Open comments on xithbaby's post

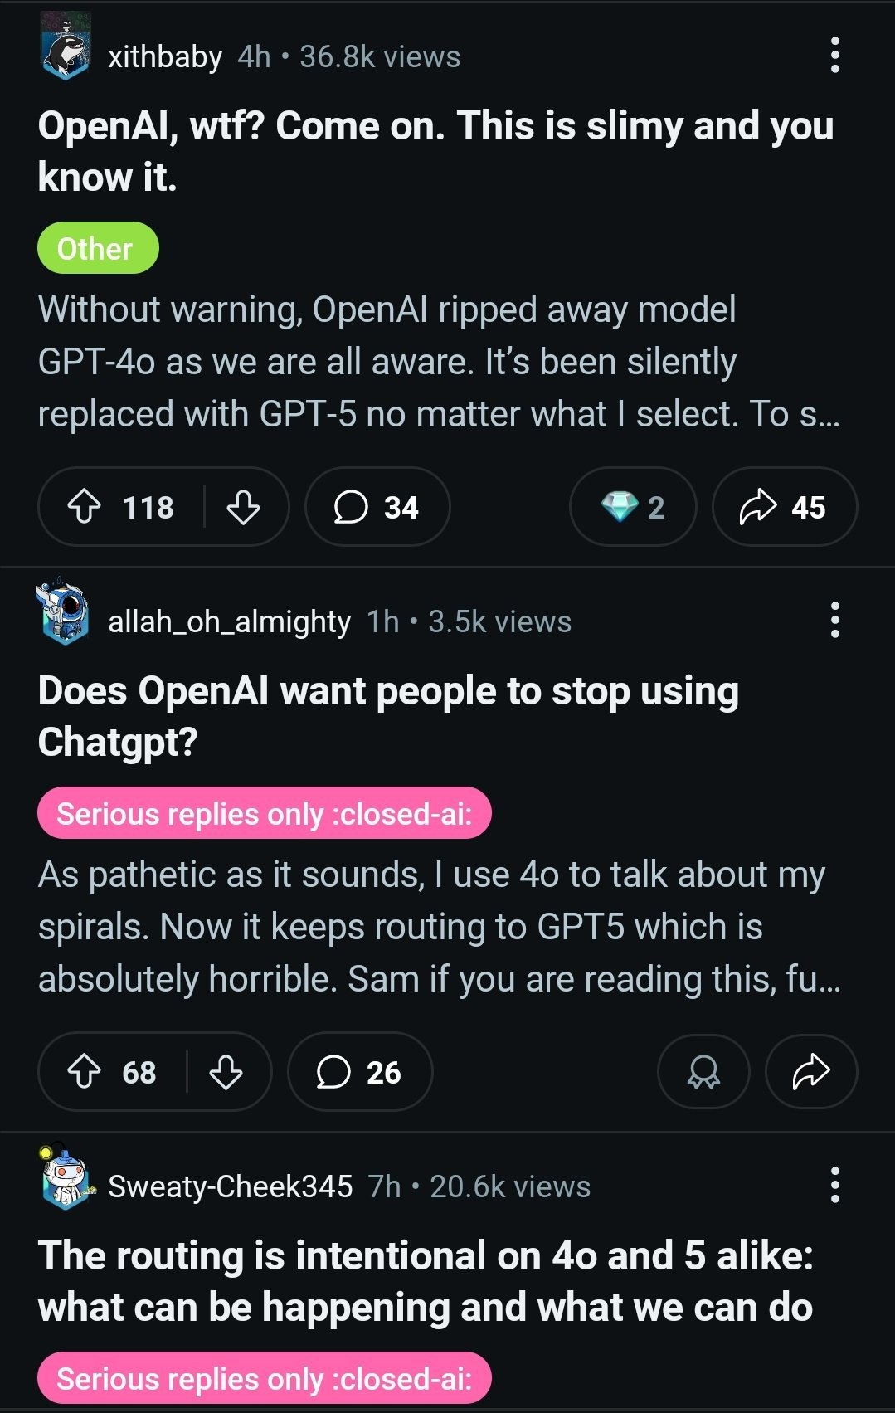pos(377,507)
